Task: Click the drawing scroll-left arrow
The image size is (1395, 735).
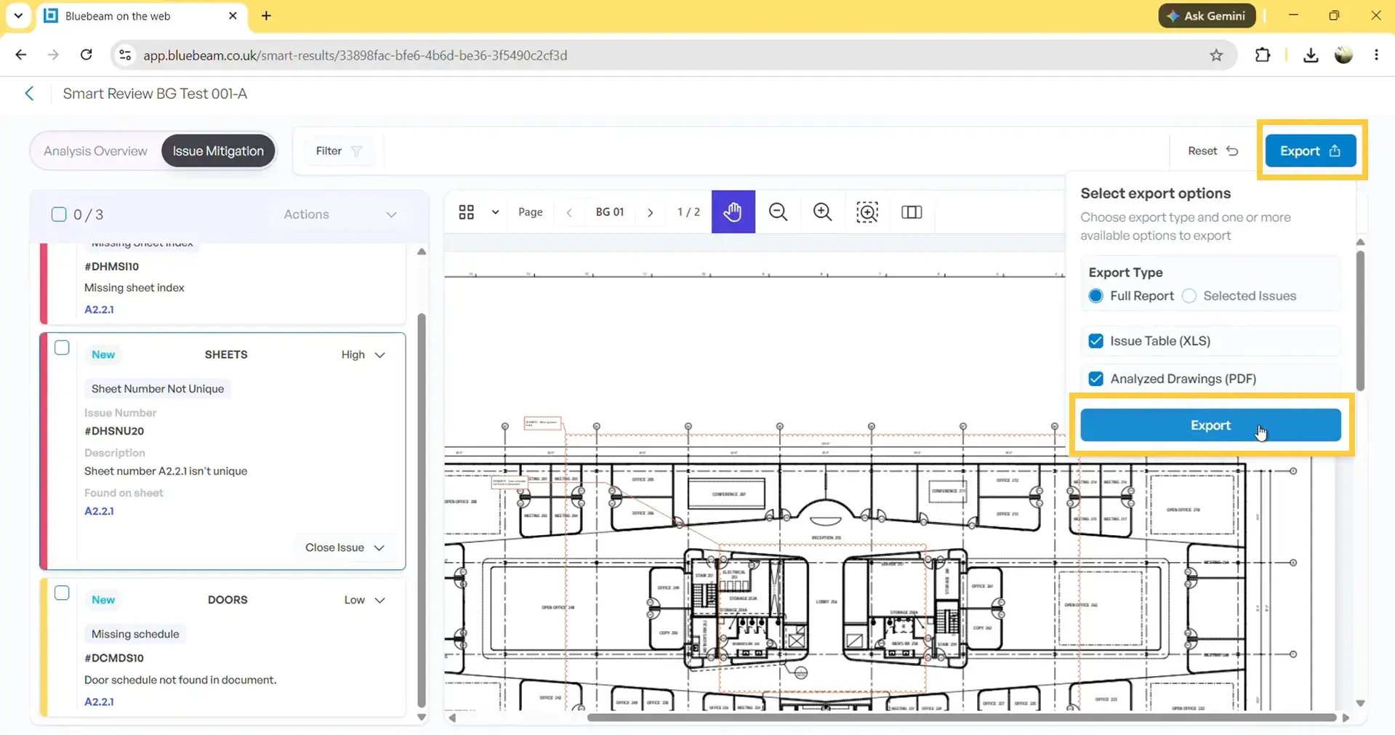Action: (x=452, y=718)
